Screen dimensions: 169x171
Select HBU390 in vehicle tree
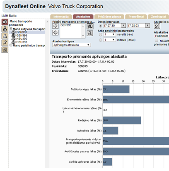(22, 39)
